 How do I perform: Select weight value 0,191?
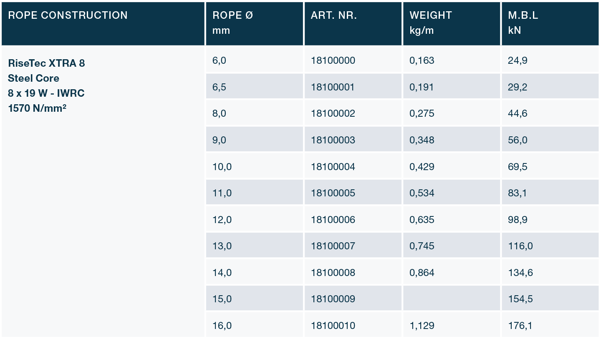pyautogui.click(x=422, y=87)
